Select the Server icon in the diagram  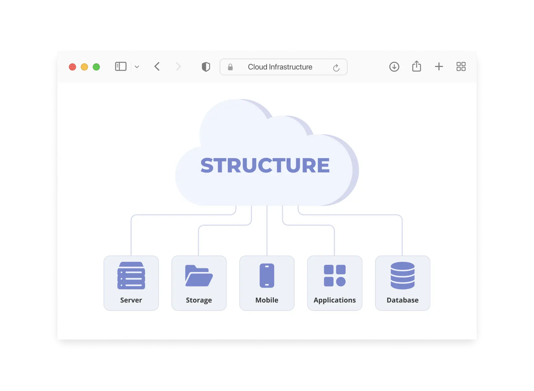[x=131, y=276]
